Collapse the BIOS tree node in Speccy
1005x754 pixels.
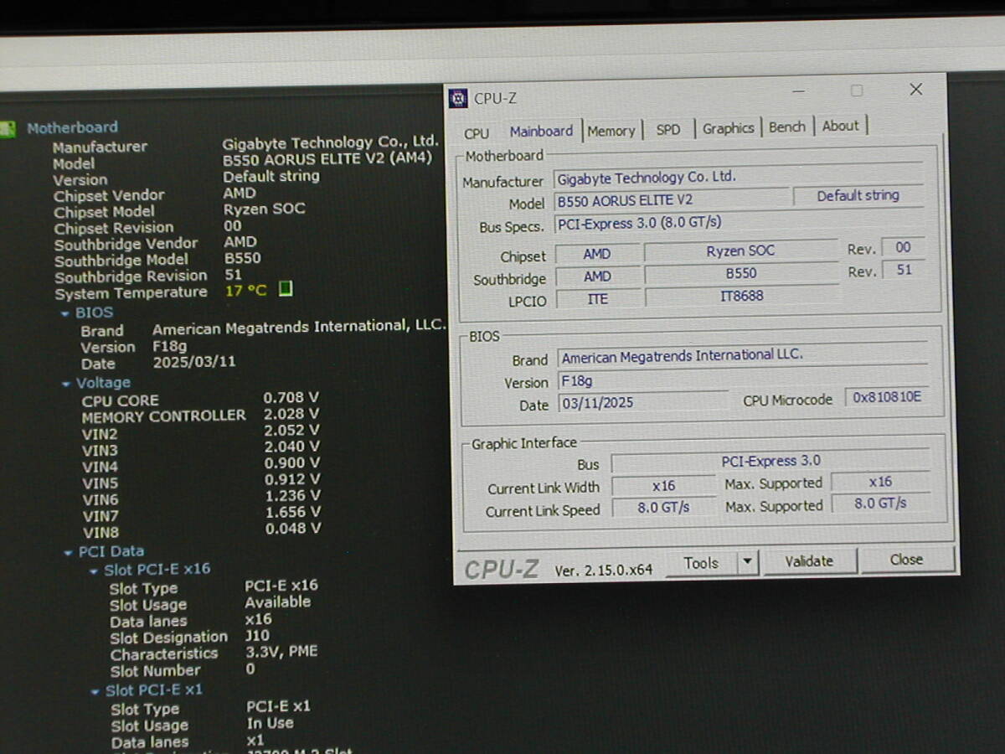coord(64,313)
